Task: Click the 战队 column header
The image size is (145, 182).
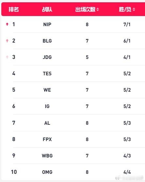Action: click(x=47, y=9)
